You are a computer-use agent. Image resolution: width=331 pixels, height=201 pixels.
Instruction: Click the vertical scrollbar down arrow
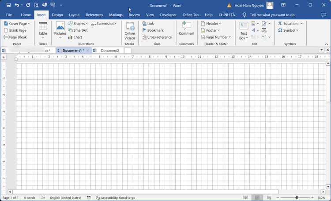[328, 186]
